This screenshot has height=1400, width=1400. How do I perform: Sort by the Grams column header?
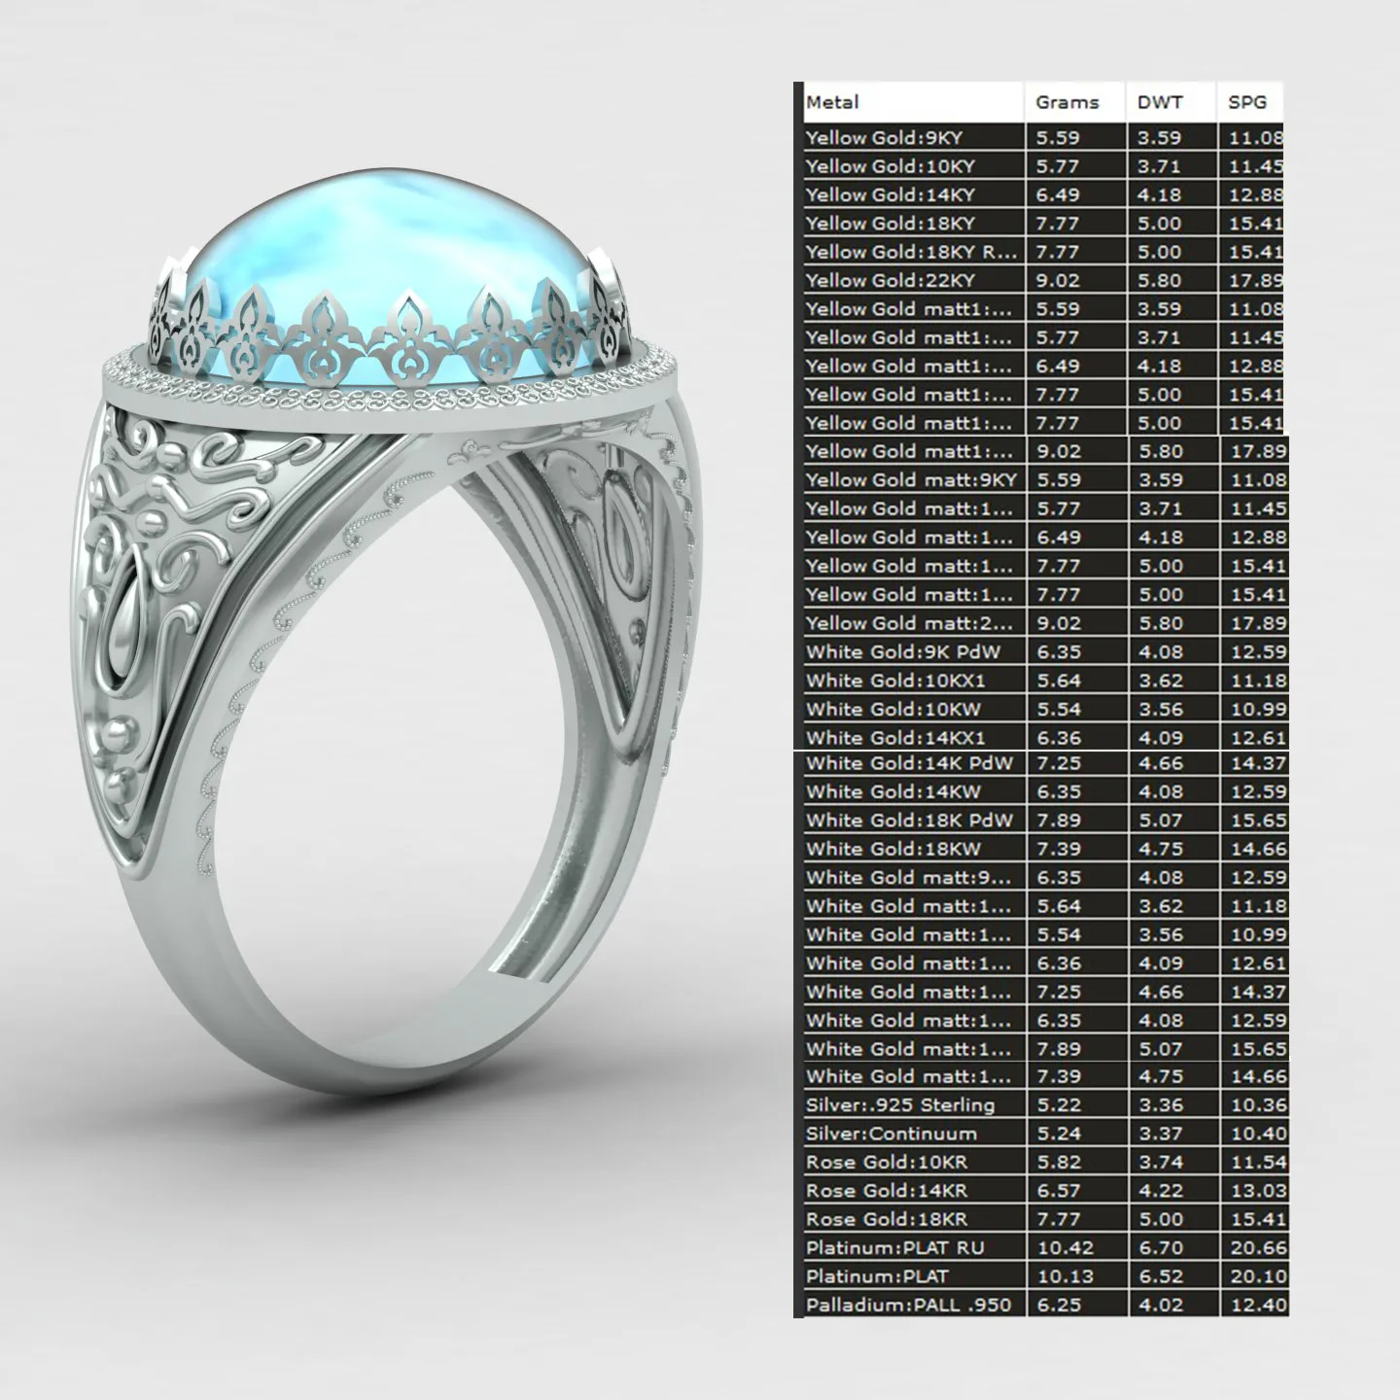point(1067,102)
